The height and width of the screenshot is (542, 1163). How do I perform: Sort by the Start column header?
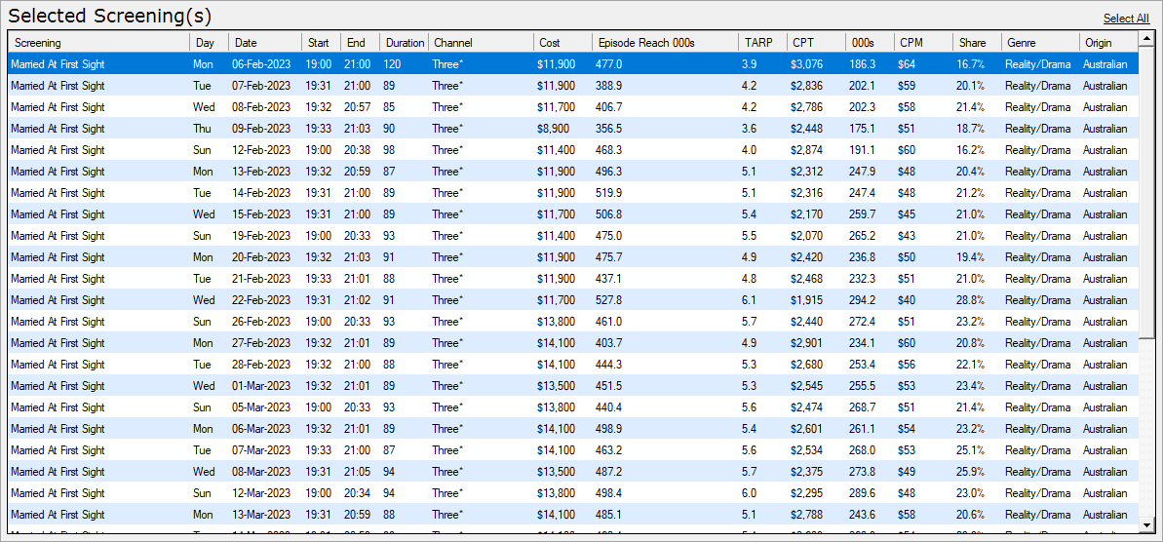321,43
